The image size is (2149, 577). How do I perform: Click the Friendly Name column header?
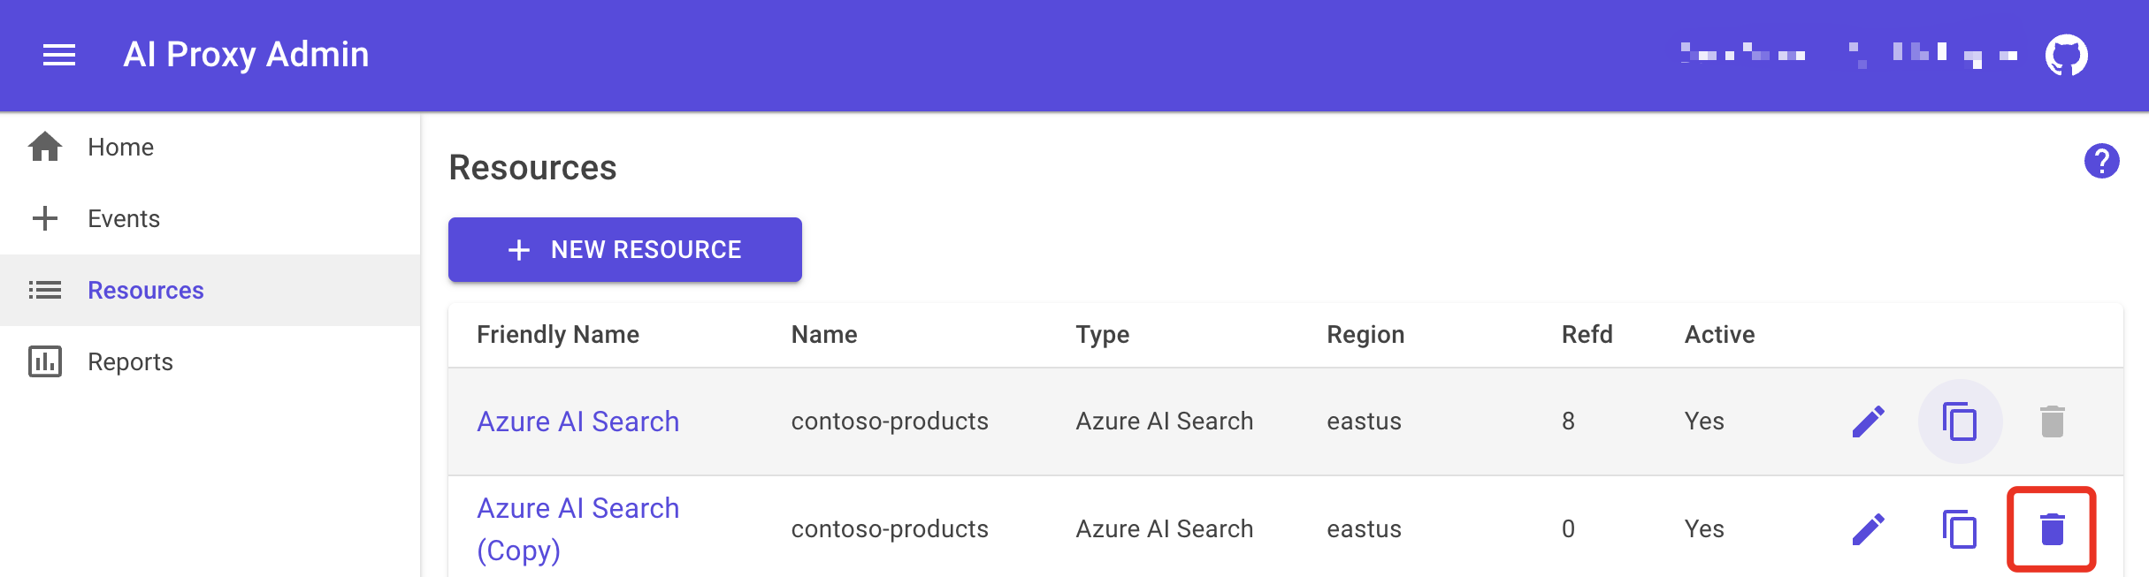[557, 334]
